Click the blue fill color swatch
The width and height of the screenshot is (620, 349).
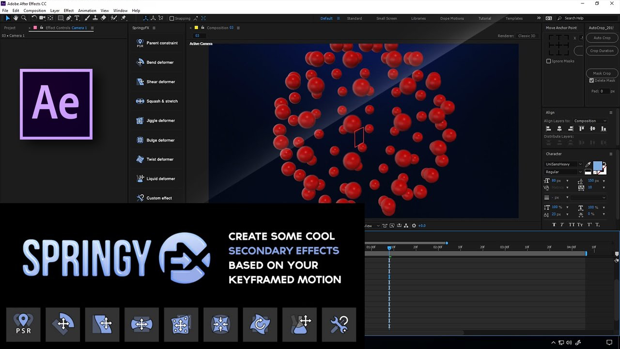tap(597, 166)
